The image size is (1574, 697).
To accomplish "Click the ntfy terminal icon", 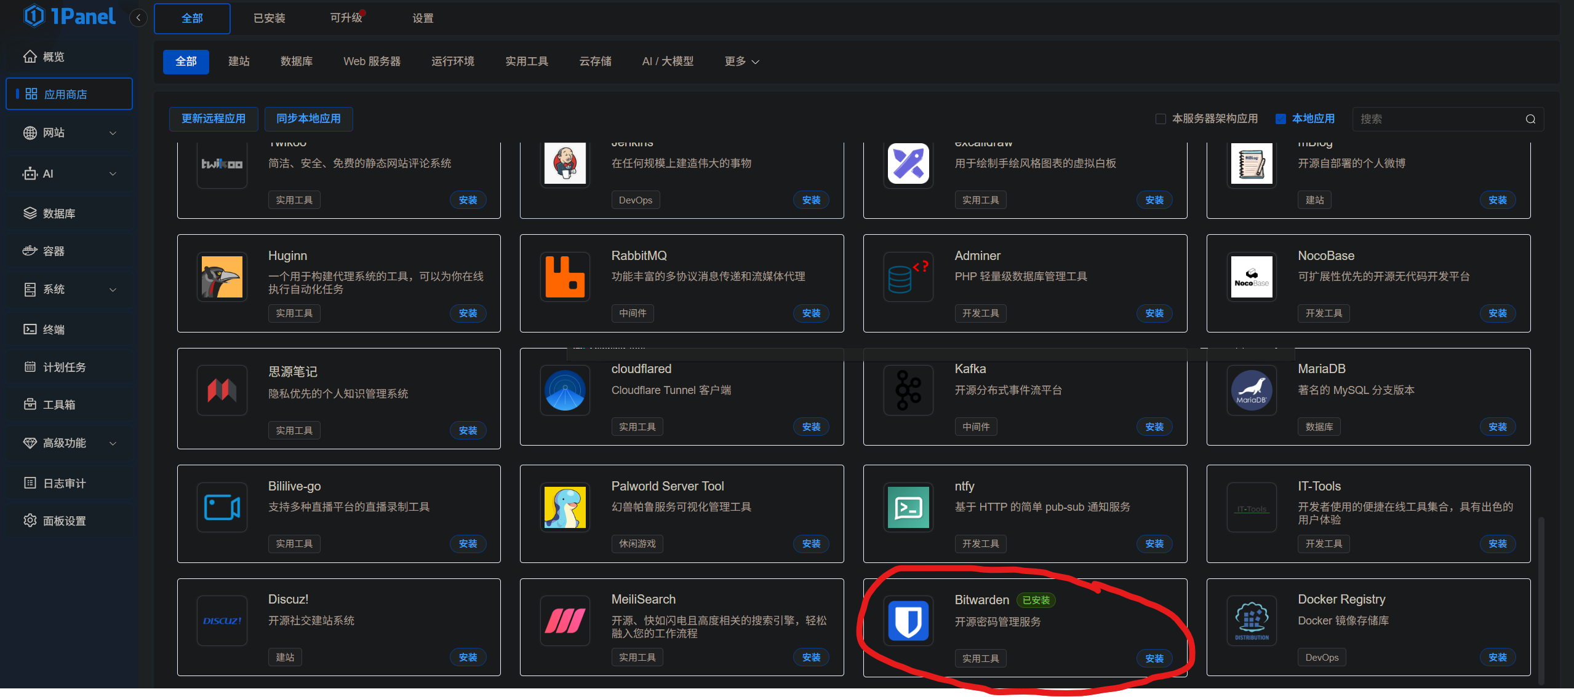I will tap(908, 508).
